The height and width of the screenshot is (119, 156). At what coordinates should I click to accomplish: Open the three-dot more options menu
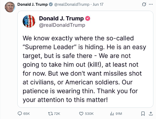point(151,4)
